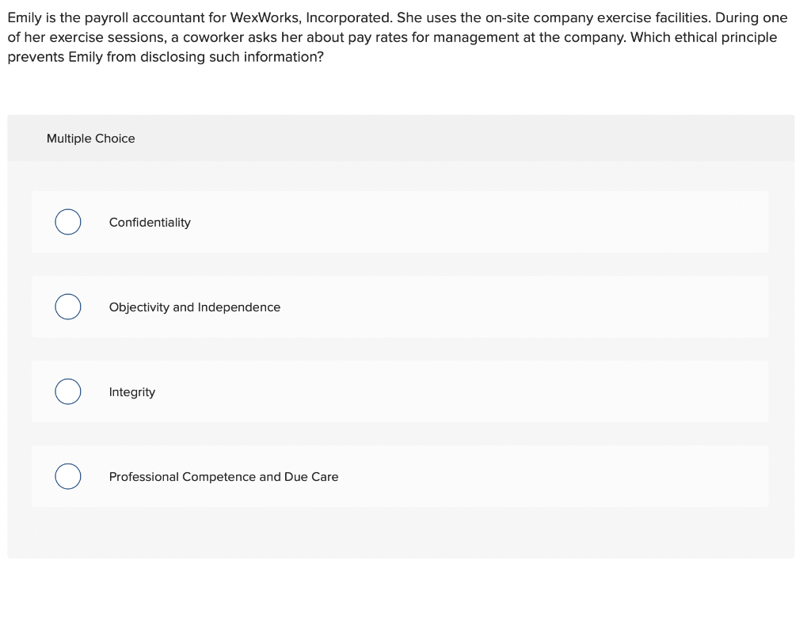Click the "Confidentiality" answer text

[x=150, y=222]
